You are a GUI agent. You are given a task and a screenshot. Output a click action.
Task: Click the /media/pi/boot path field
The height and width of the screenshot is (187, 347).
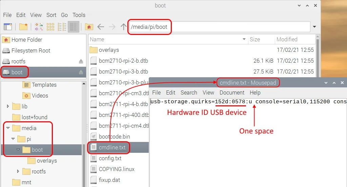pos(220,27)
